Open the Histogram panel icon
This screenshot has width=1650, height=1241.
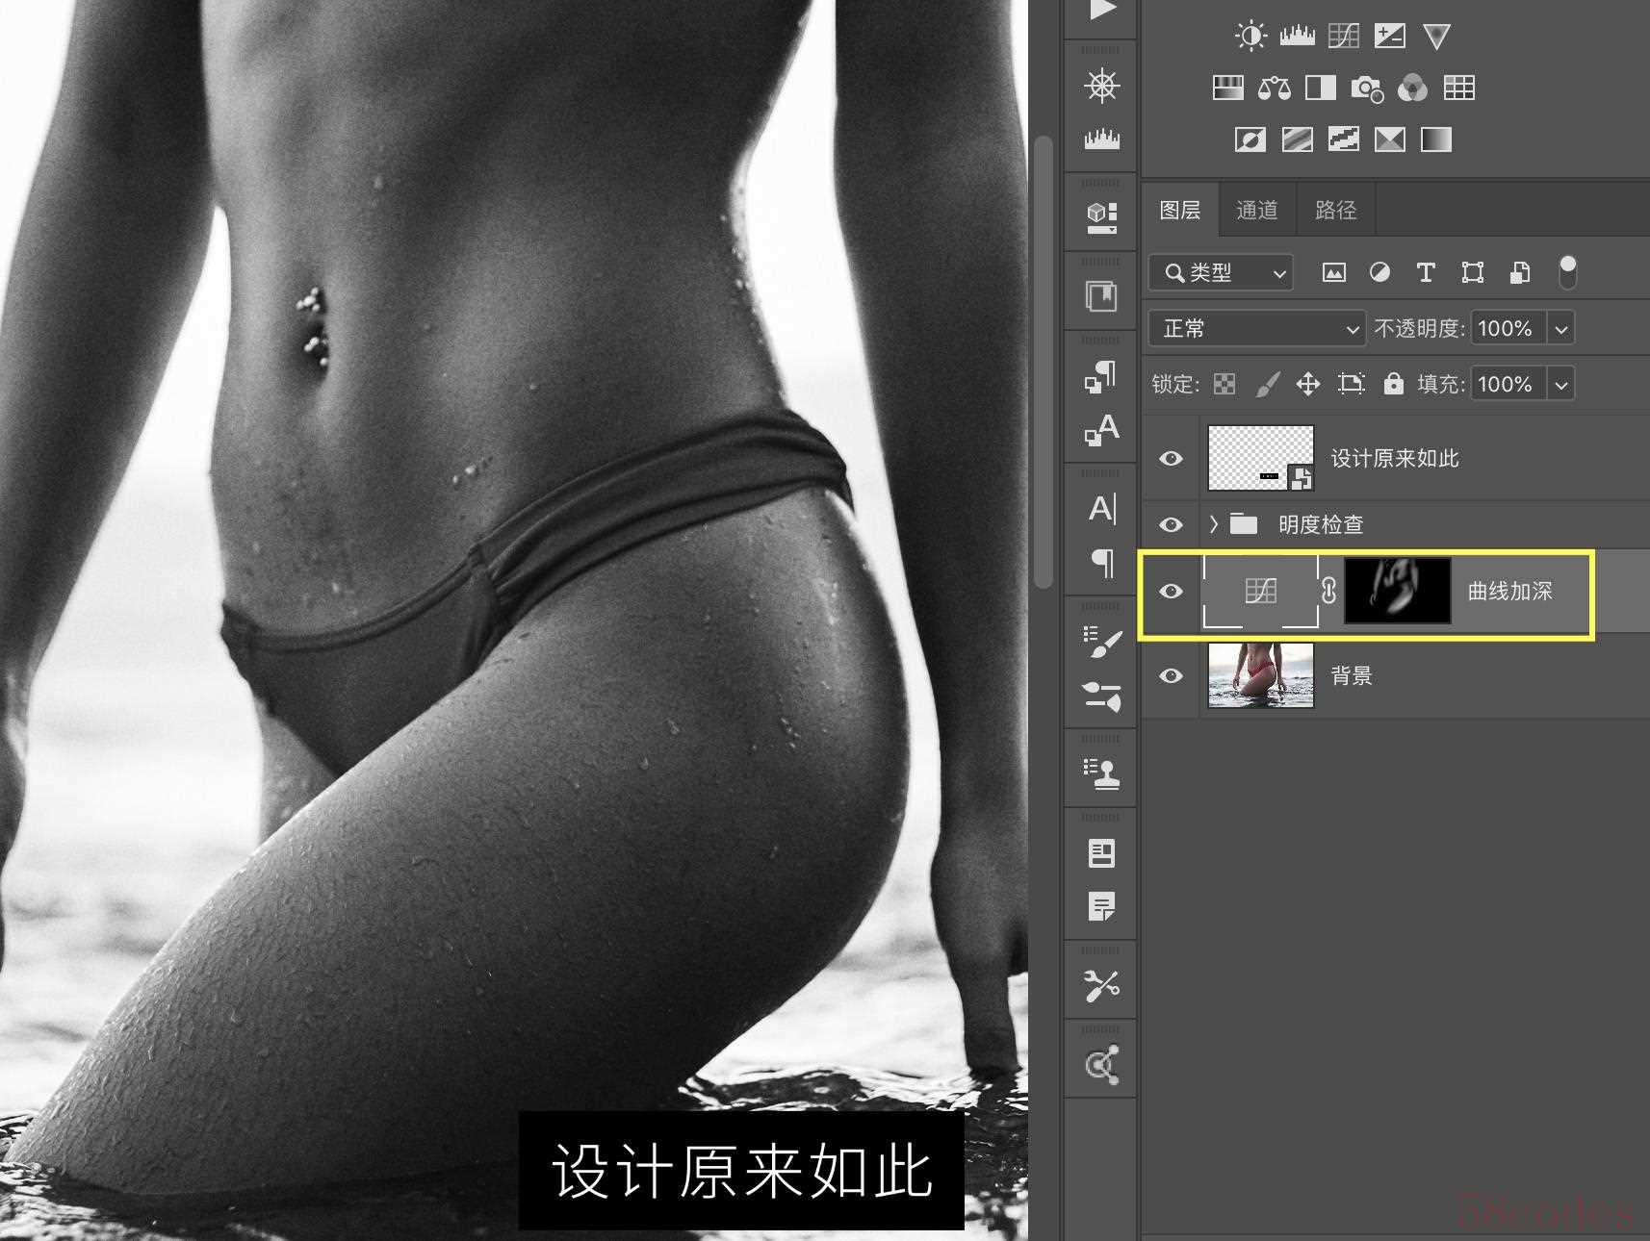(x=1102, y=139)
